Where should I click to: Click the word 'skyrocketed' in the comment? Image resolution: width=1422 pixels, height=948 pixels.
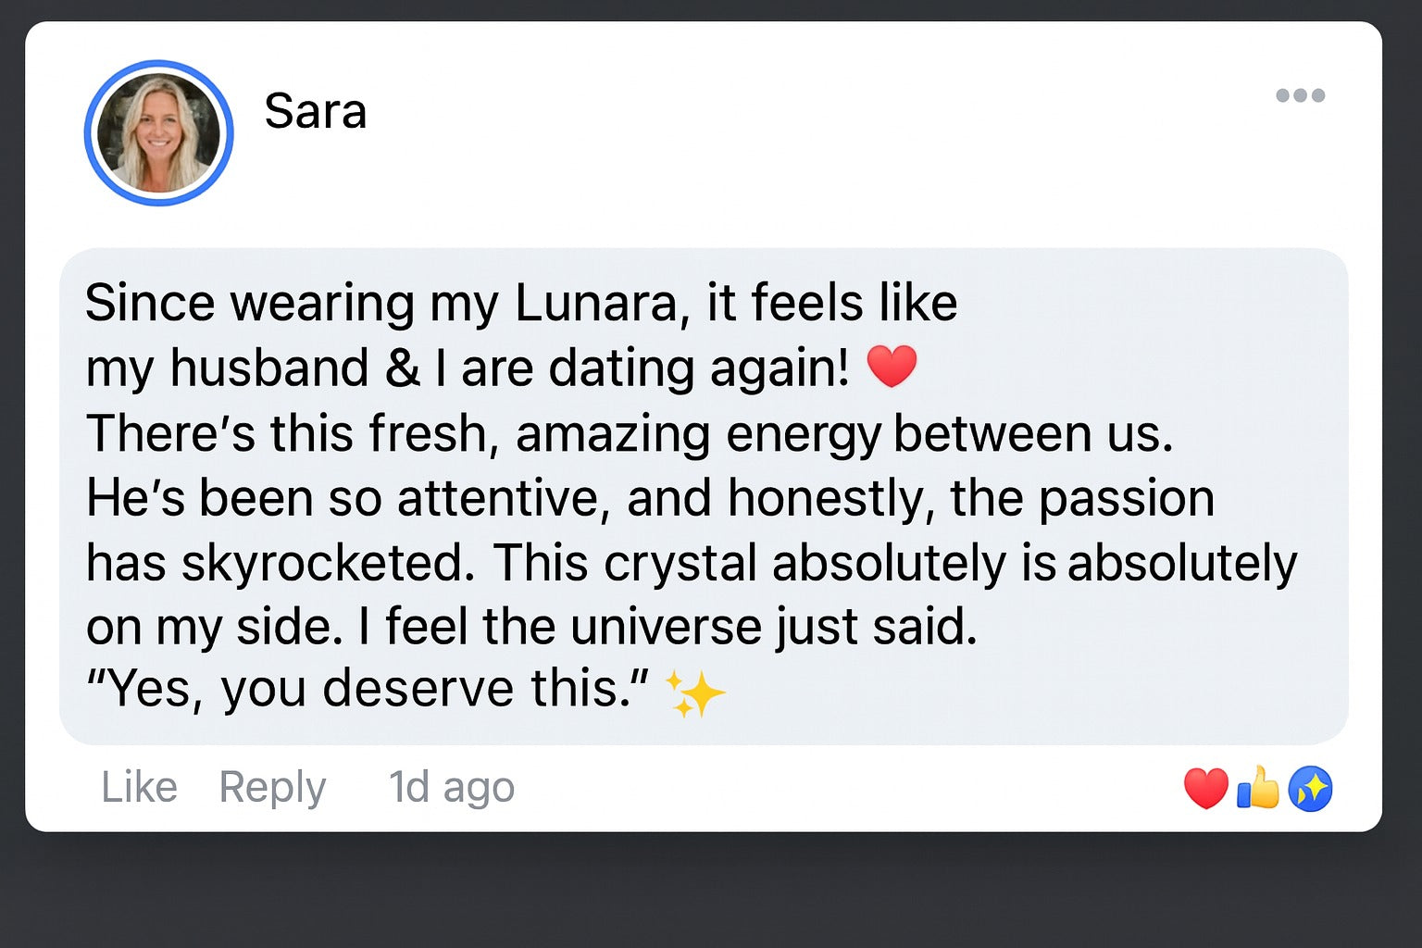328,562
